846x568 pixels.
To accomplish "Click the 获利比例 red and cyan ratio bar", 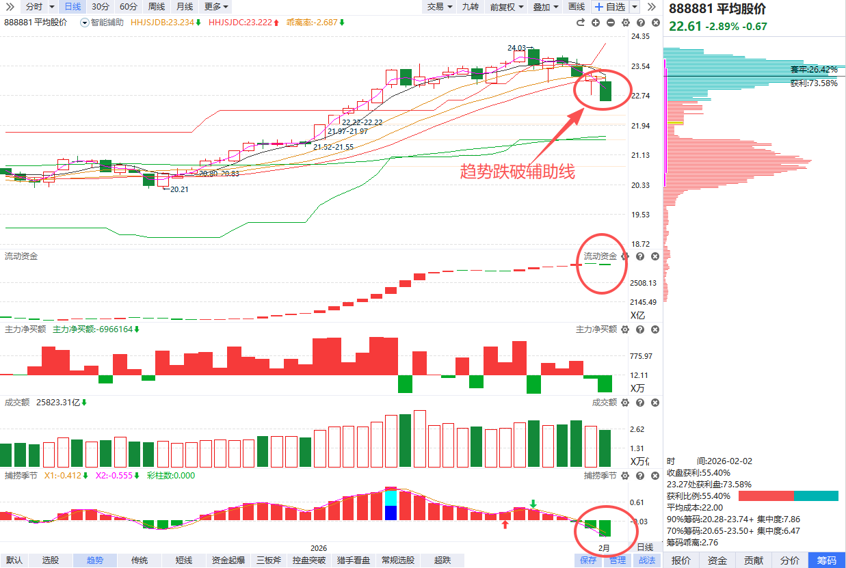I will pyautogui.click(x=789, y=496).
